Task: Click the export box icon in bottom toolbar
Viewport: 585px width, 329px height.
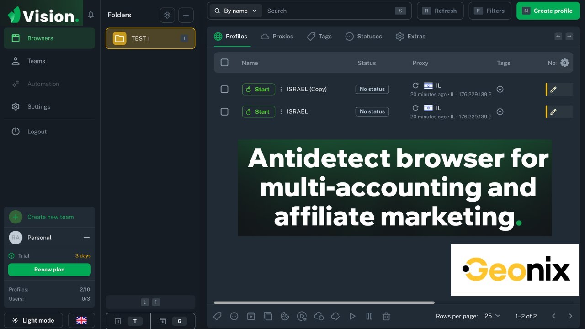Action: pyautogui.click(x=251, y=316)
